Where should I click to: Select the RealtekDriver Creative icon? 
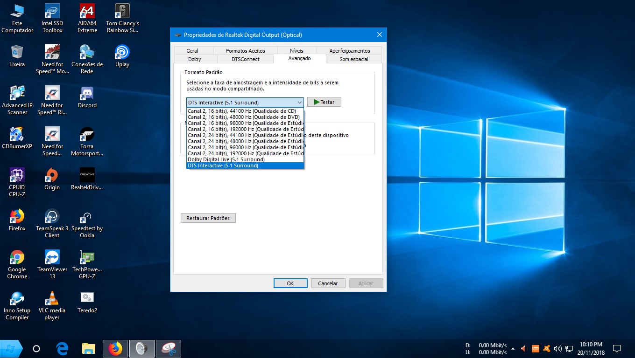tap(87, 179)
